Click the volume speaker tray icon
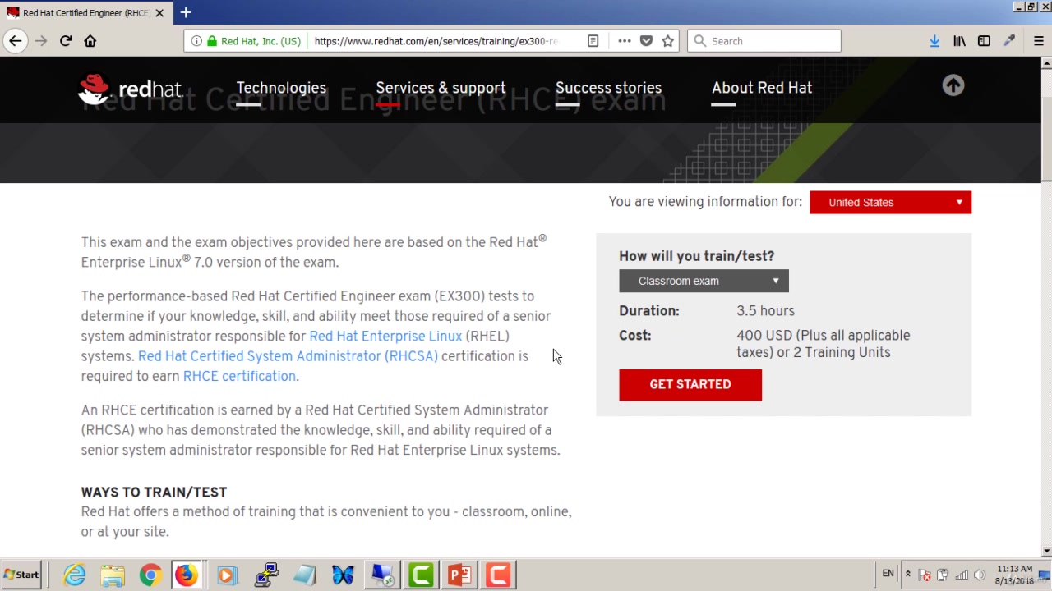The width and height of the screenshot is (1052, 591). click(980, 575)
